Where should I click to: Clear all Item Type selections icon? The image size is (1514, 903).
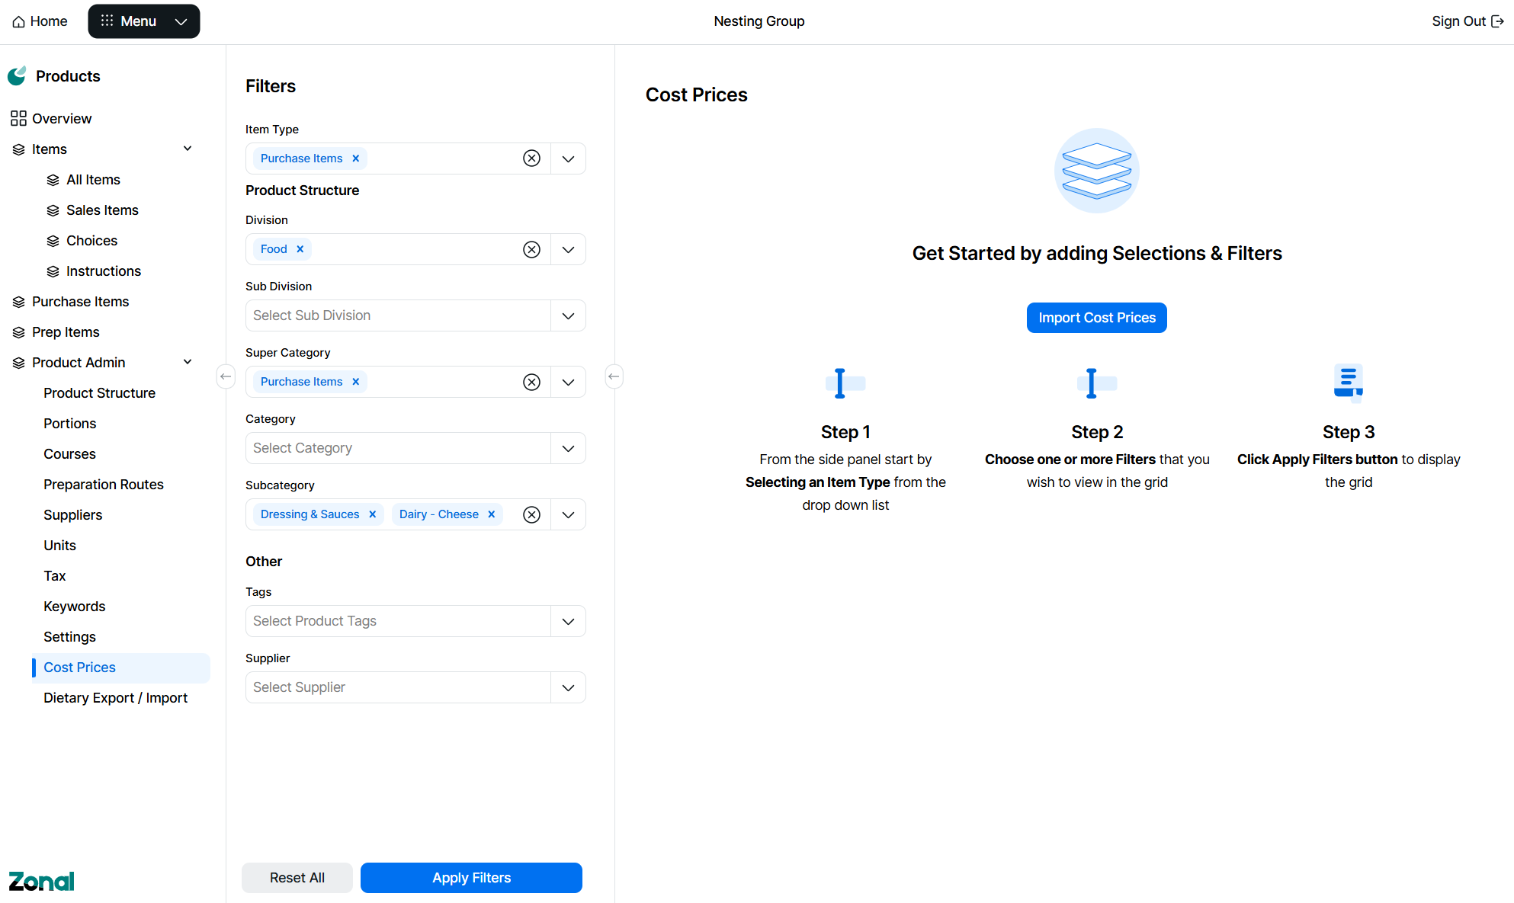[531, 159]
